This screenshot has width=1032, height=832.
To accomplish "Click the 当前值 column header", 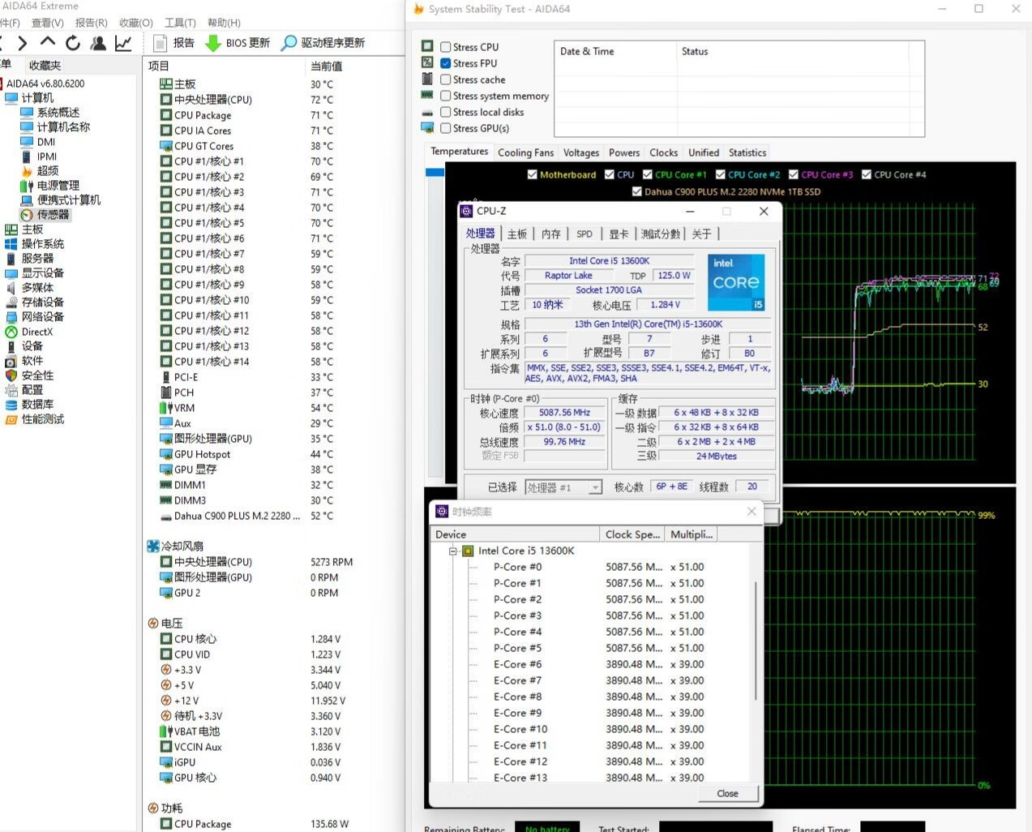I will click(x=357, y=66).
